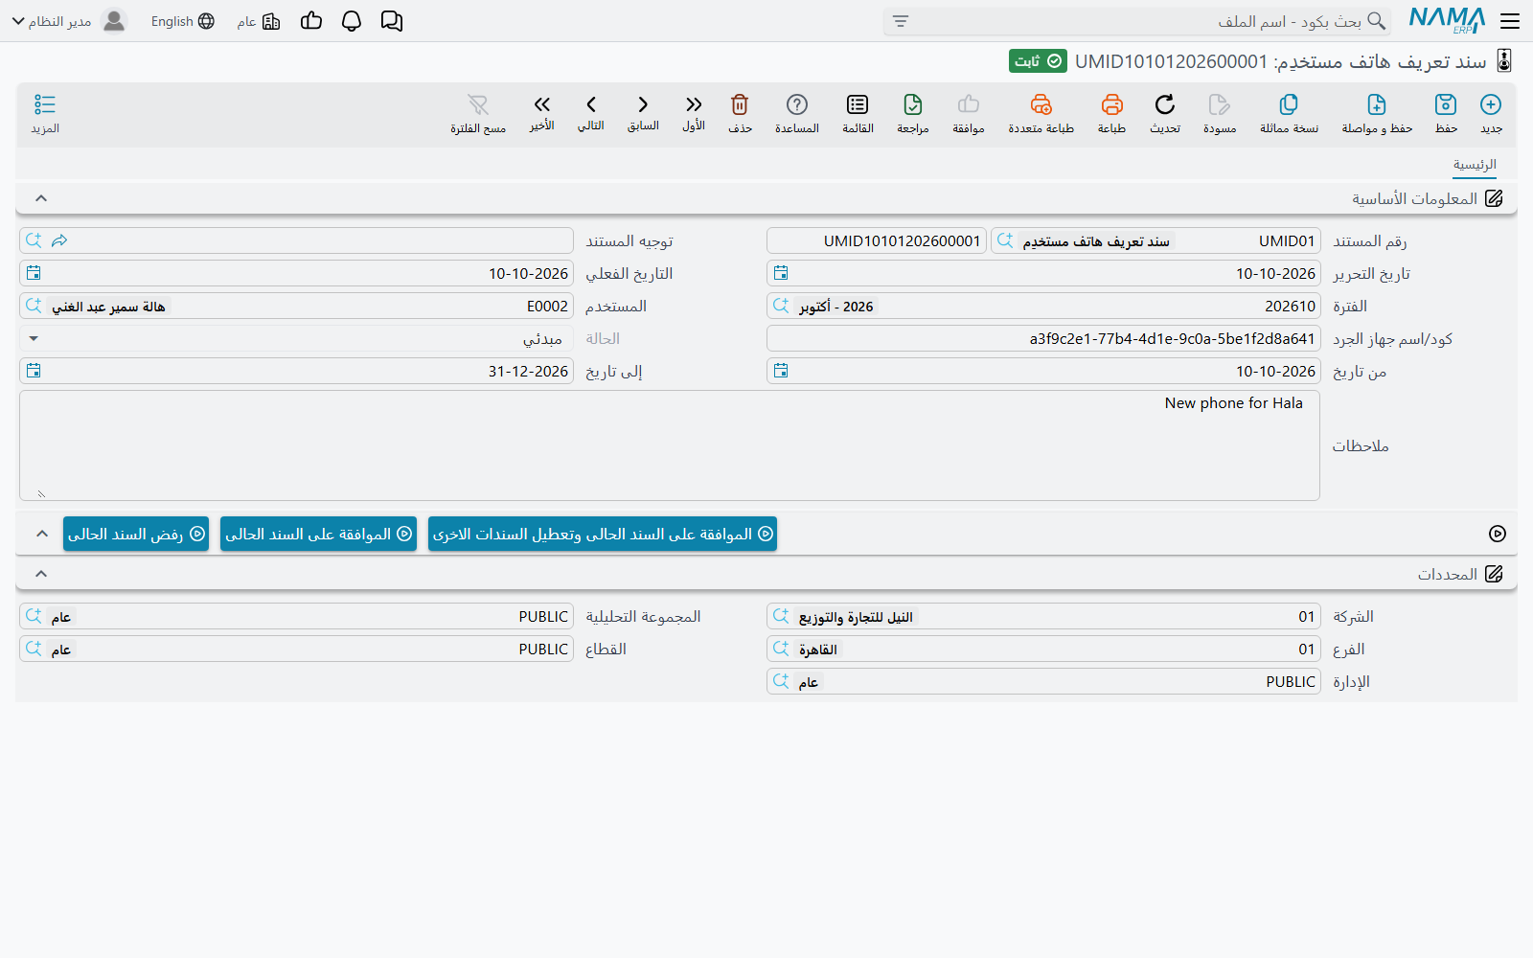Image resolution: width=1533 pixels, height=958 pixels.
Task: Click the حفظ (Save) icon
Action: click(x=1446, y=104)
